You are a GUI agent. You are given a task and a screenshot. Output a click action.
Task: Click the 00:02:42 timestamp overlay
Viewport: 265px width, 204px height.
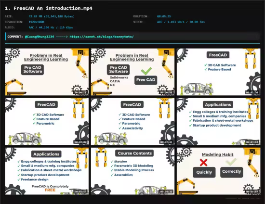[x=166, y=142]
